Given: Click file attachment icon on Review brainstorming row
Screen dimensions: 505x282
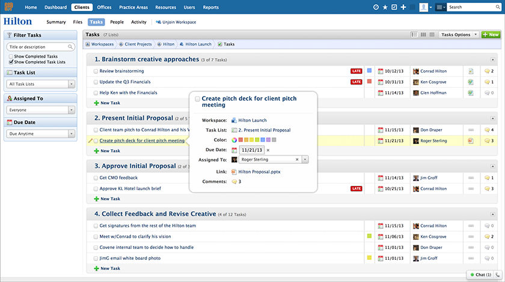Looking at the screenshot, I should pos(471,71).
